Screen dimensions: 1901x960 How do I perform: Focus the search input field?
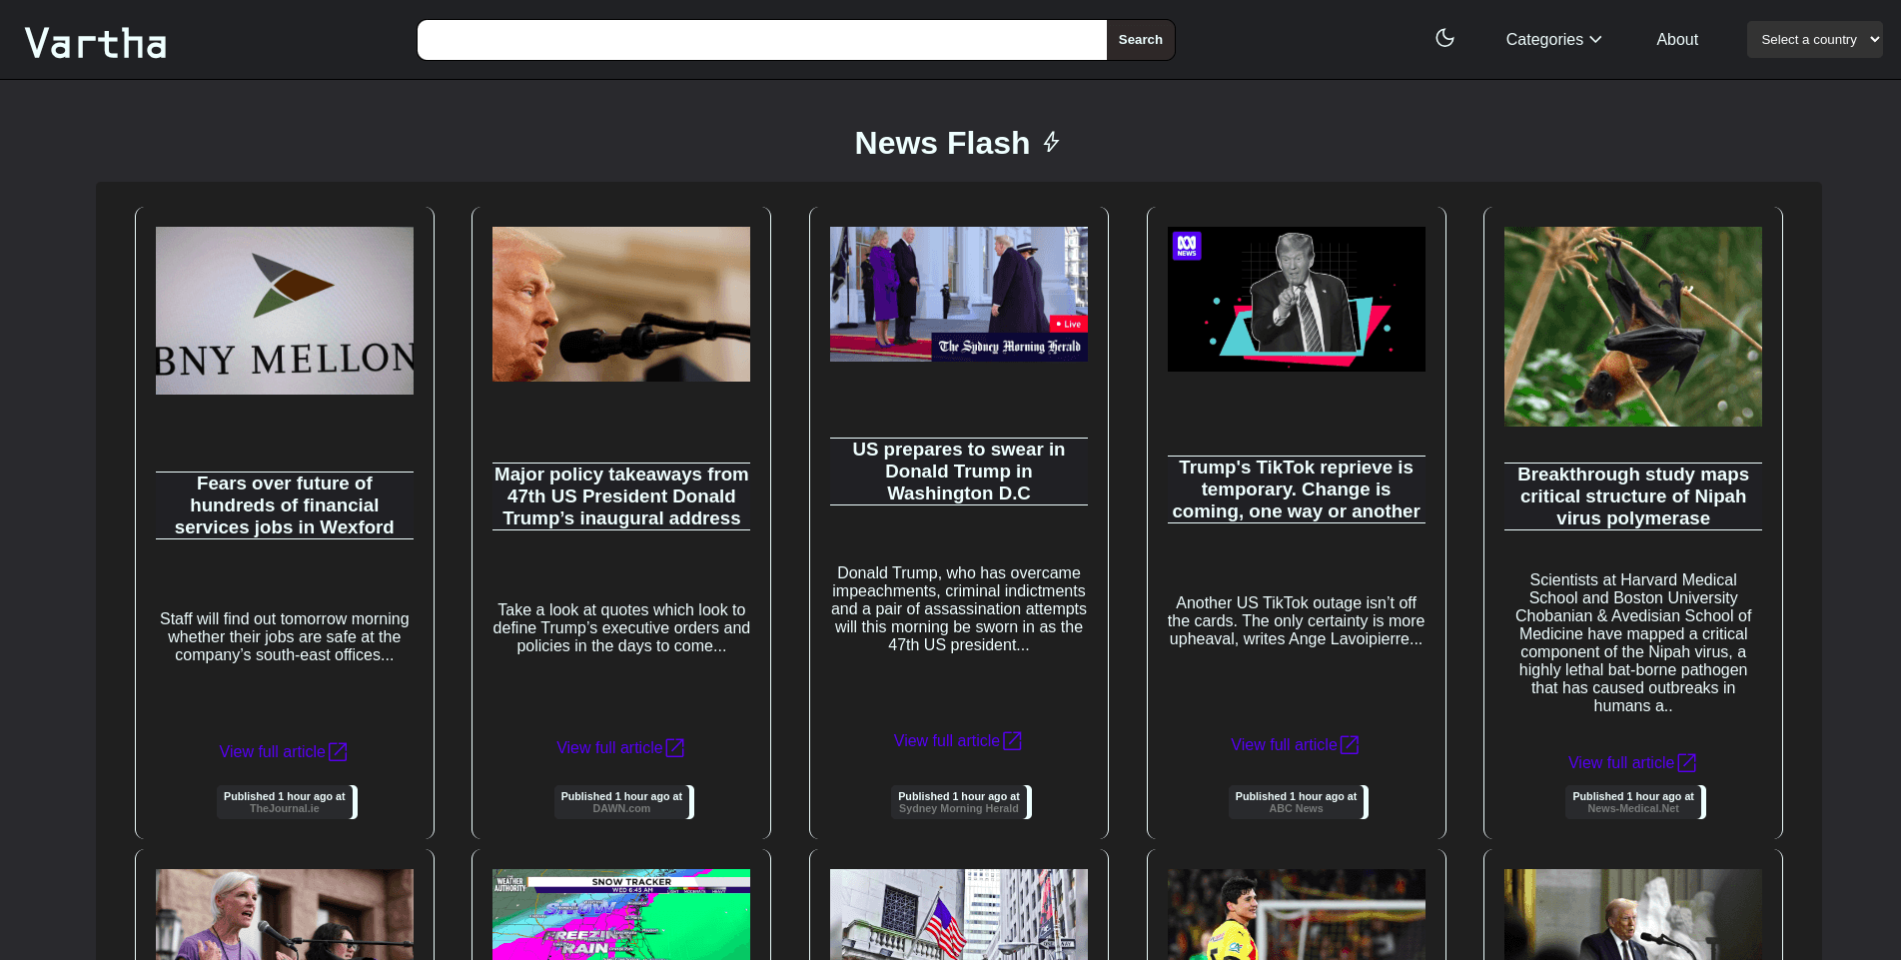[761, 40]
